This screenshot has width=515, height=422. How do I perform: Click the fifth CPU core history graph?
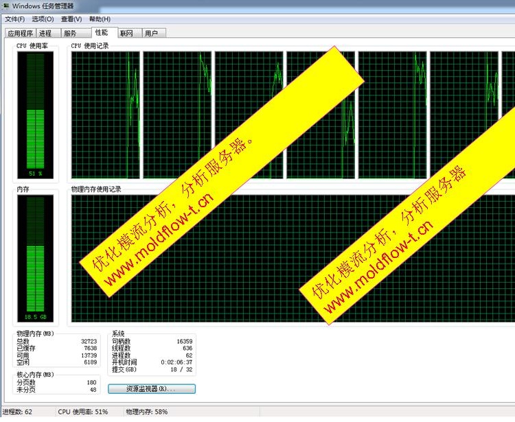pyautogui.click(x=393, y=115)
